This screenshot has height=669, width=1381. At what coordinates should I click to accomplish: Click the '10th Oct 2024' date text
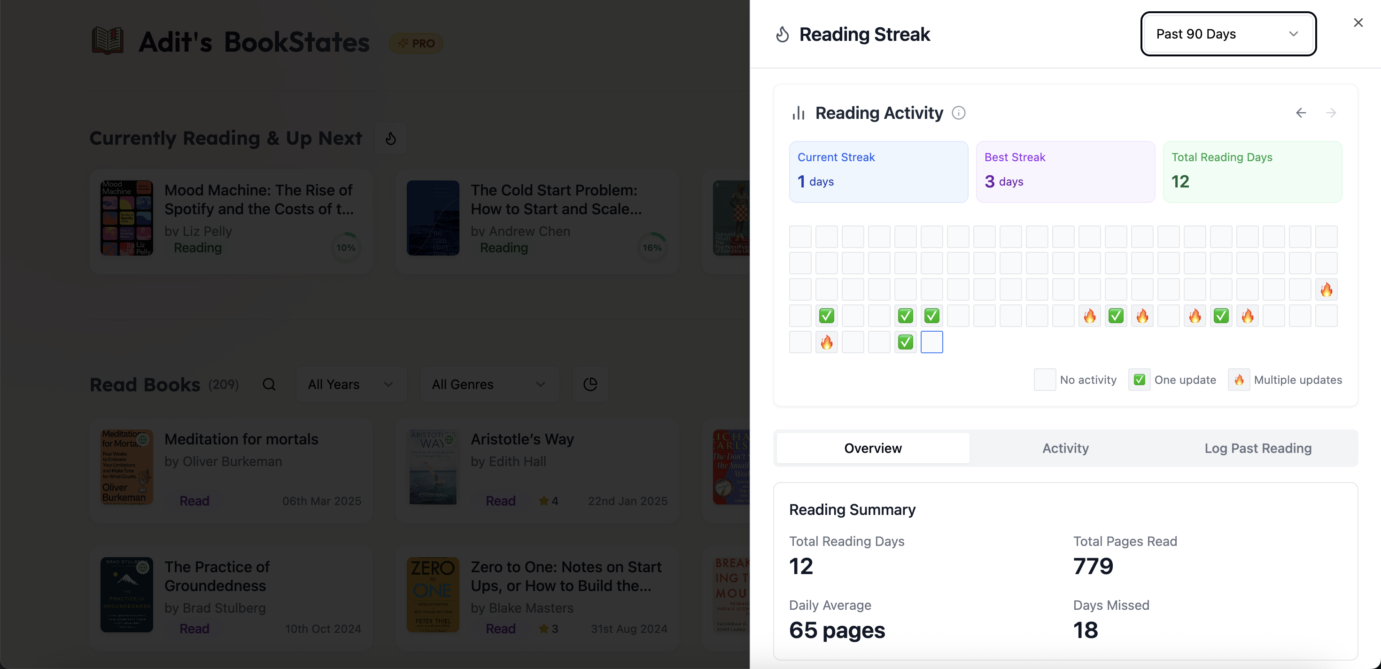pyautogui.click(x=323, y=628)
